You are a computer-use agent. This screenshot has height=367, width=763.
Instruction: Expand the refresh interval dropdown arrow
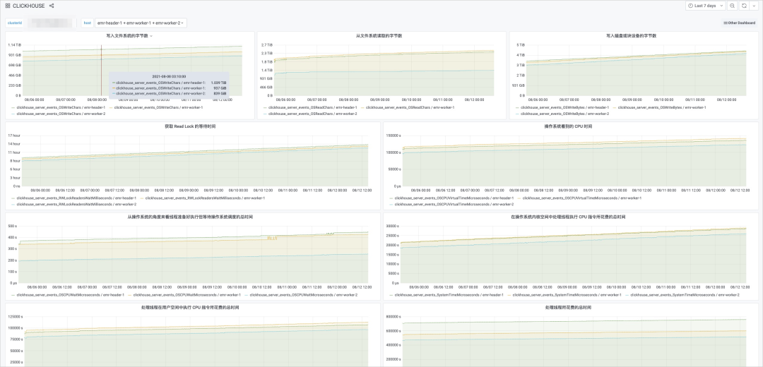coord(755,6)
